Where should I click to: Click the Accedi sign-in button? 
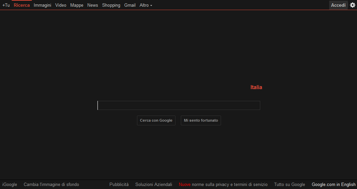[338, 5]
